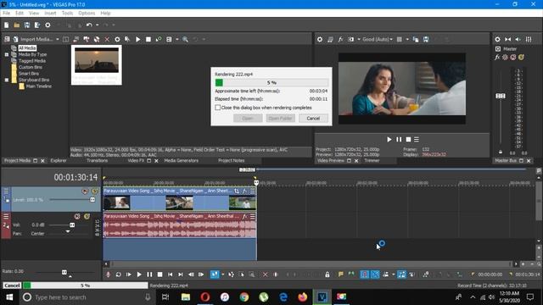Open the File menu
Image resolution: width=543 pixels, height=305 pixels.
(6, 14)
